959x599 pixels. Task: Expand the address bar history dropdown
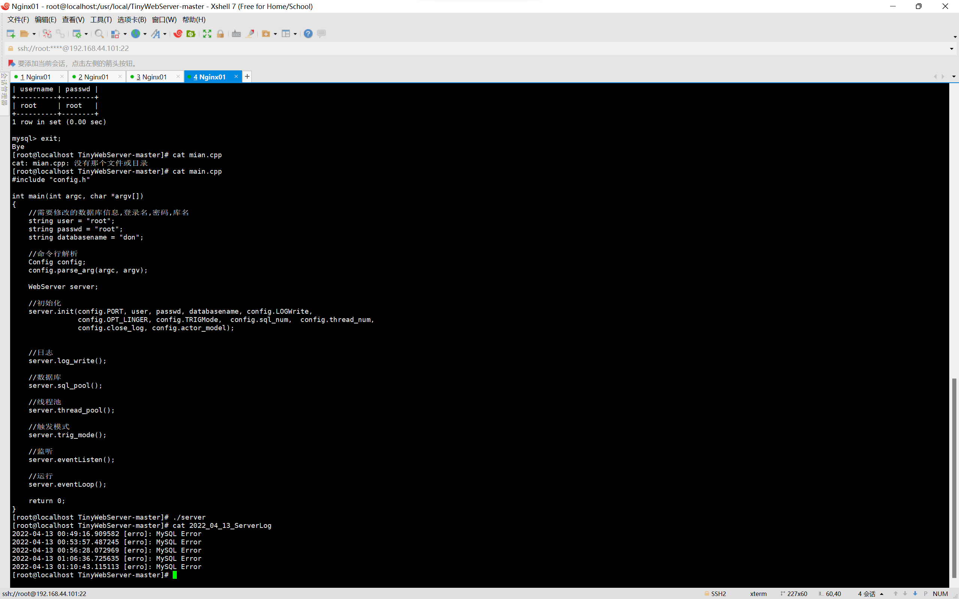tap(952, 48)
